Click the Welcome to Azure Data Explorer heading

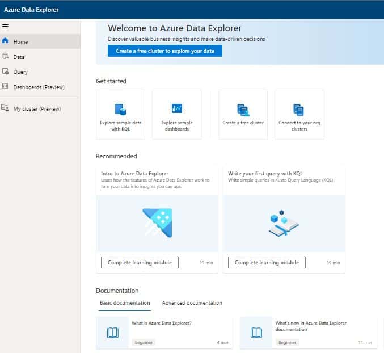pyautogui.click(x=175, y=28)
